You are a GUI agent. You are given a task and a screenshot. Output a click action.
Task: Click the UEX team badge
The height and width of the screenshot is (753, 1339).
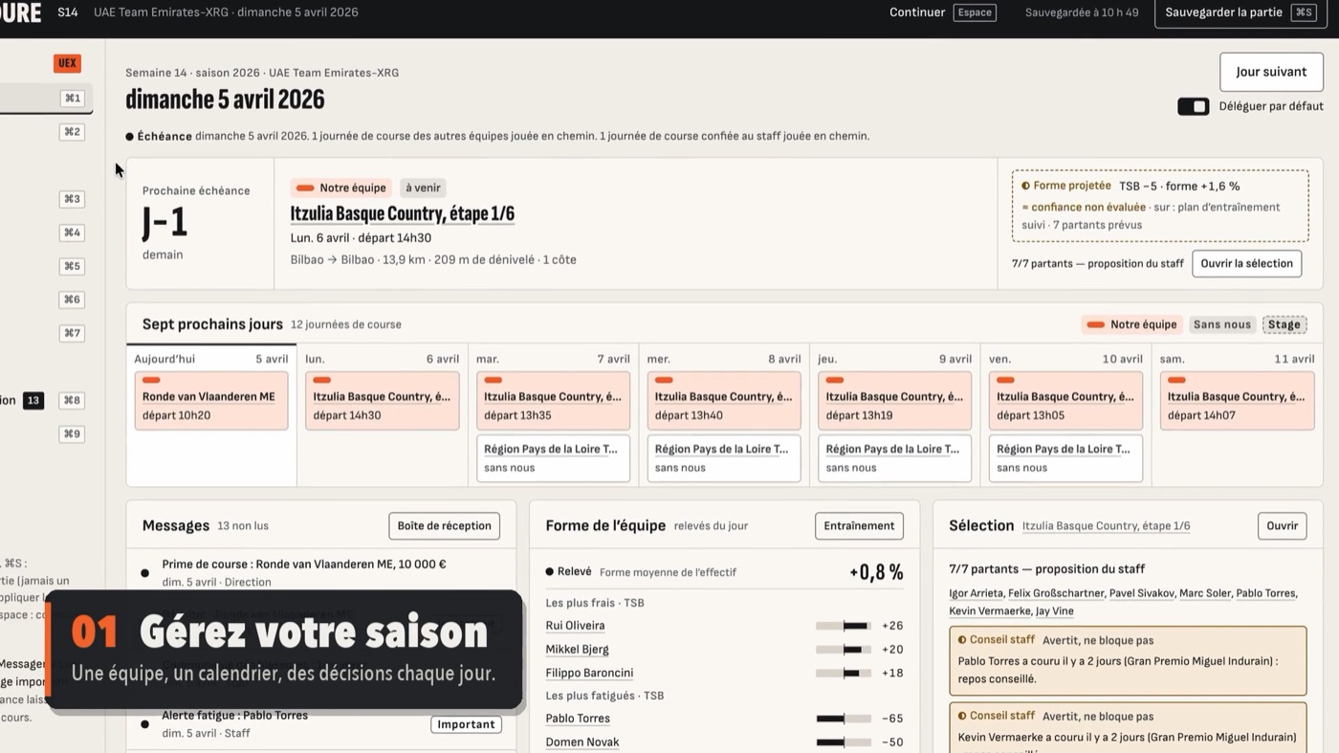point(67,63)
